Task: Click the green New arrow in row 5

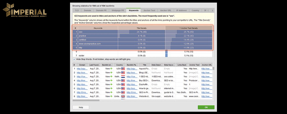Action: coord(111,85)
